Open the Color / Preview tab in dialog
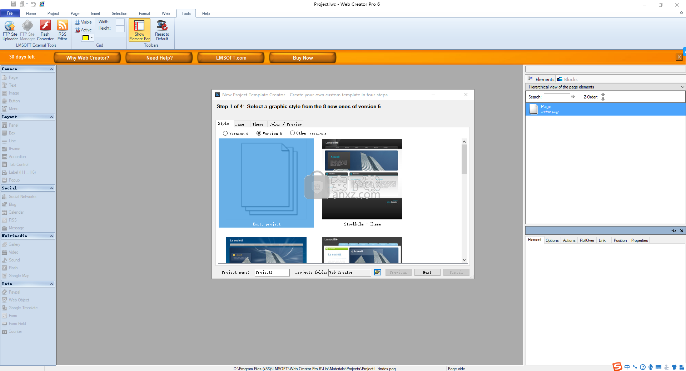Viewport: 686px width, 371px height. click(x=285, y=124)
